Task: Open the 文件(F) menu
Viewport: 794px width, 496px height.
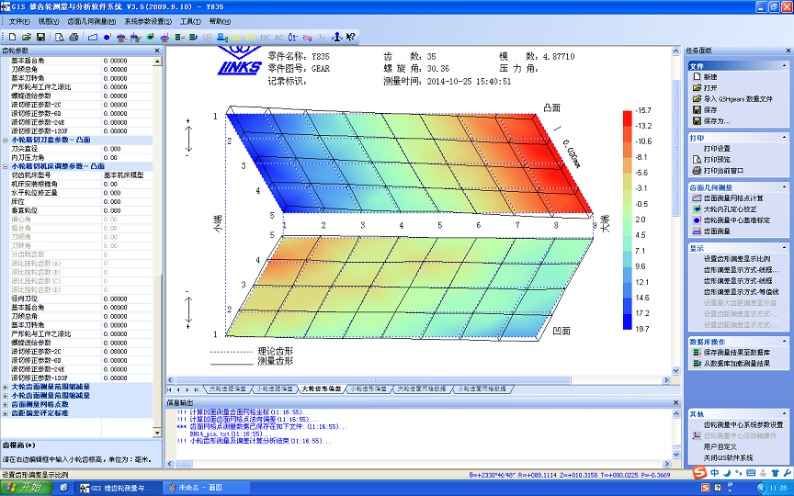Action: coord(19,21)
